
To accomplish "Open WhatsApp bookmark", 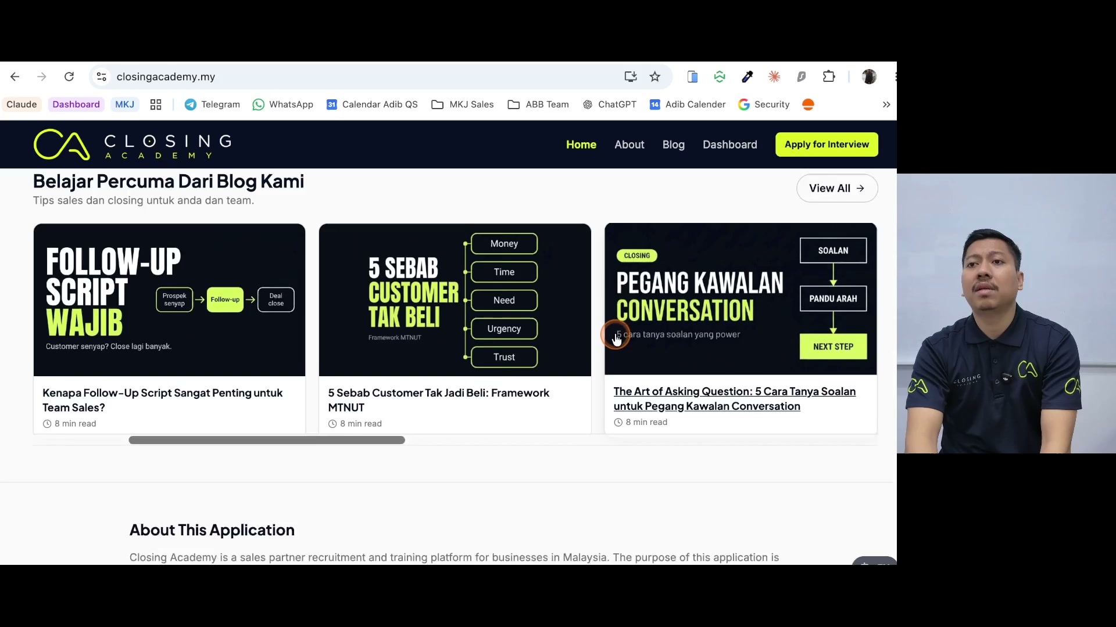I will (x=283, y=105).
